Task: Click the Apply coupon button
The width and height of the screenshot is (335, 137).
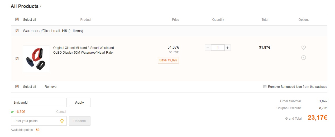Action: click(x=79, y=103)
